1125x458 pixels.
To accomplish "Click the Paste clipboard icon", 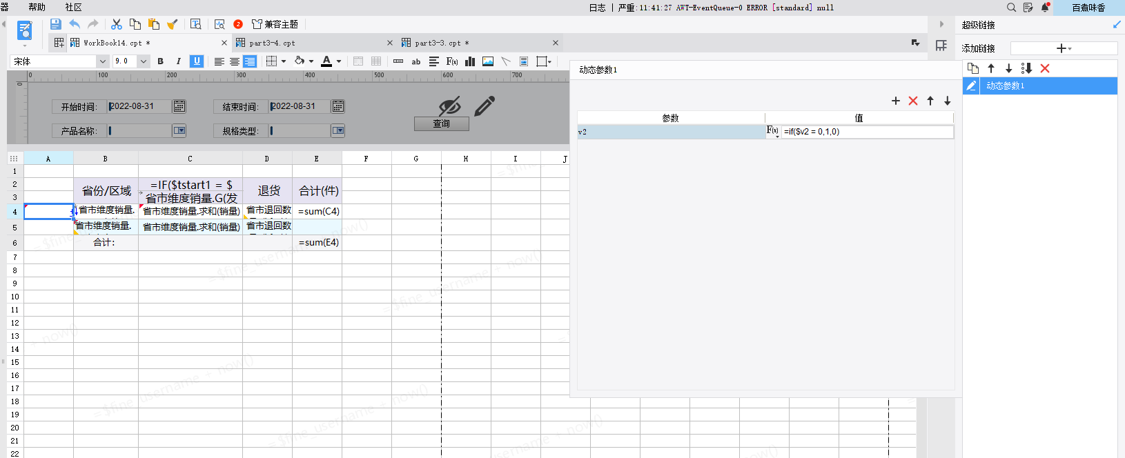I will pos(154,24).
